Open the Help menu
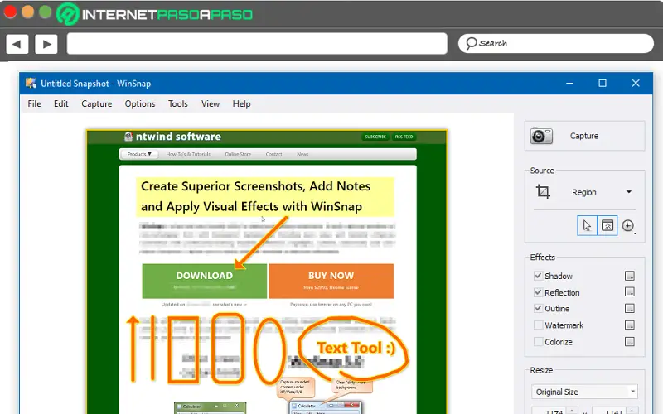 tap(241, 104)
